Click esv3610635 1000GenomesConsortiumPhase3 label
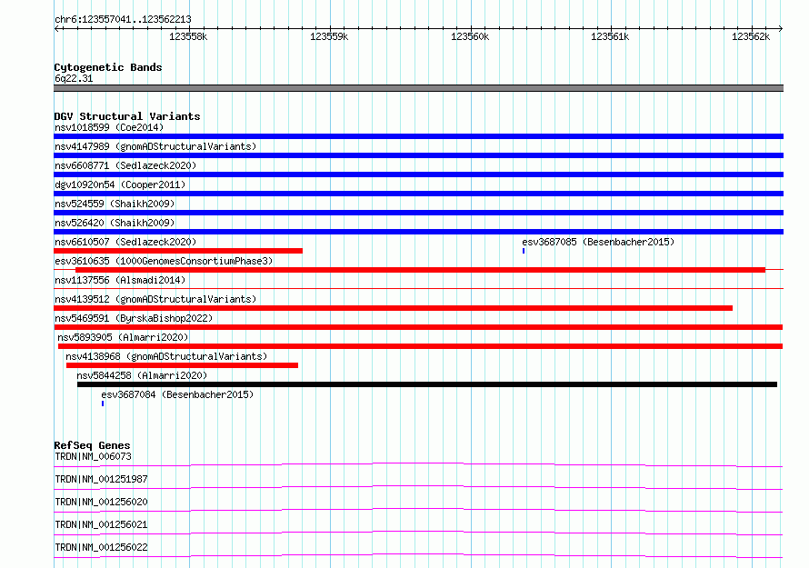809x568 pixels. [164, 261]
